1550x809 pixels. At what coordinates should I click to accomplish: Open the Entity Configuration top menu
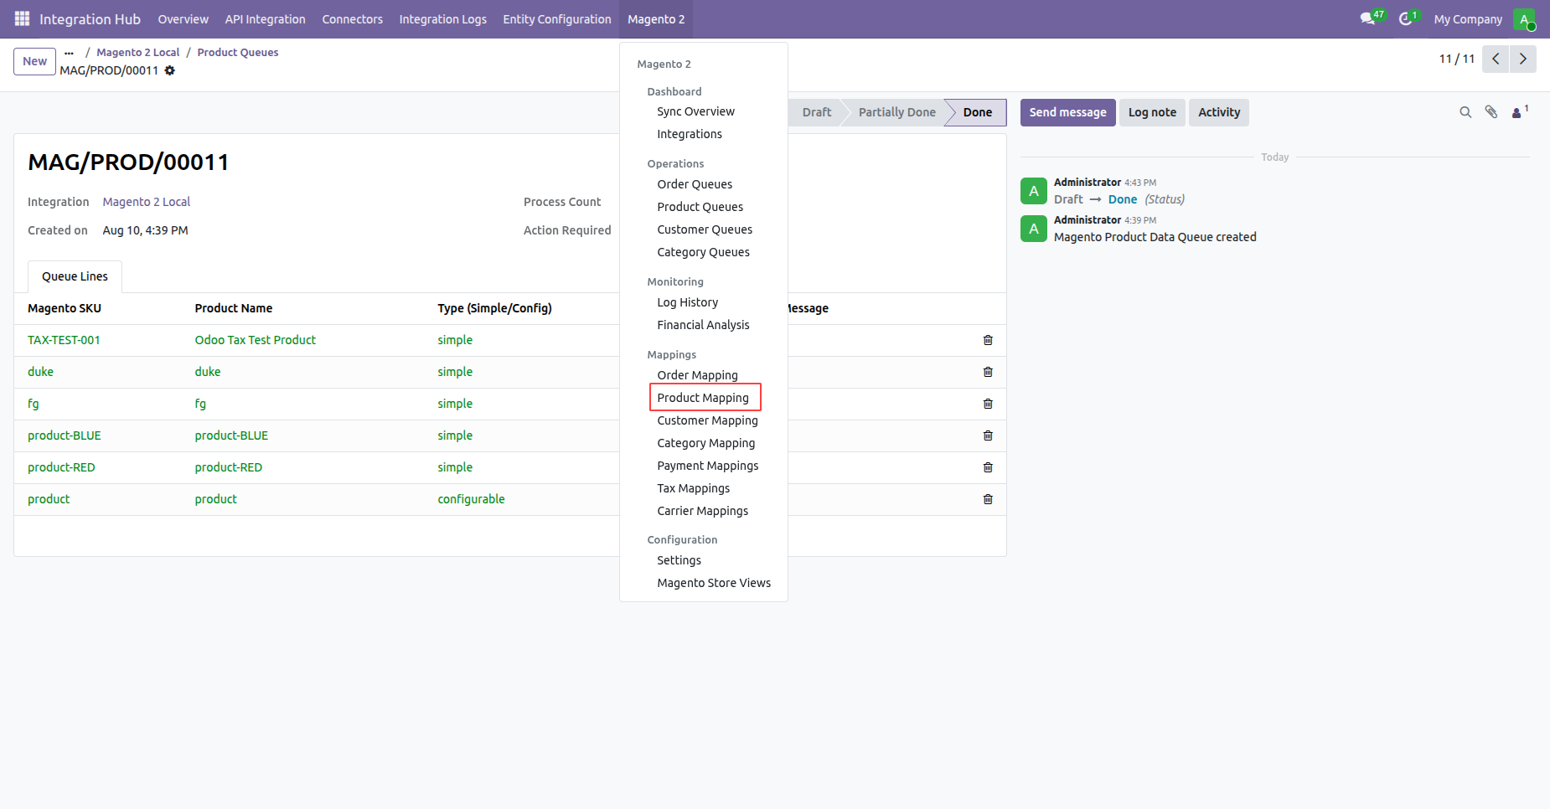tap(557, 19)
